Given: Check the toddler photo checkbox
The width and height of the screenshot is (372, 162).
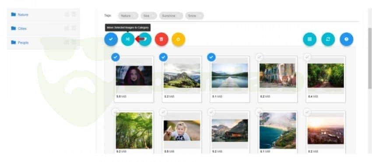Looking at the screenshot, I should [164, 112].
